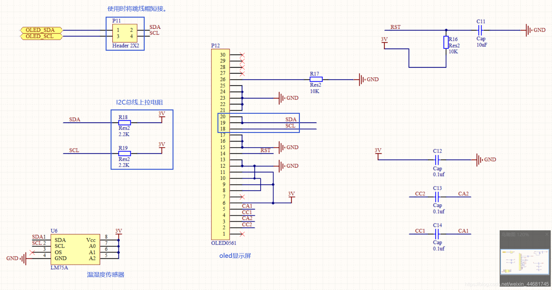Close the 鸟瞰图 bird's-eye view panel
552x290 pixels.
click(547, 235)
